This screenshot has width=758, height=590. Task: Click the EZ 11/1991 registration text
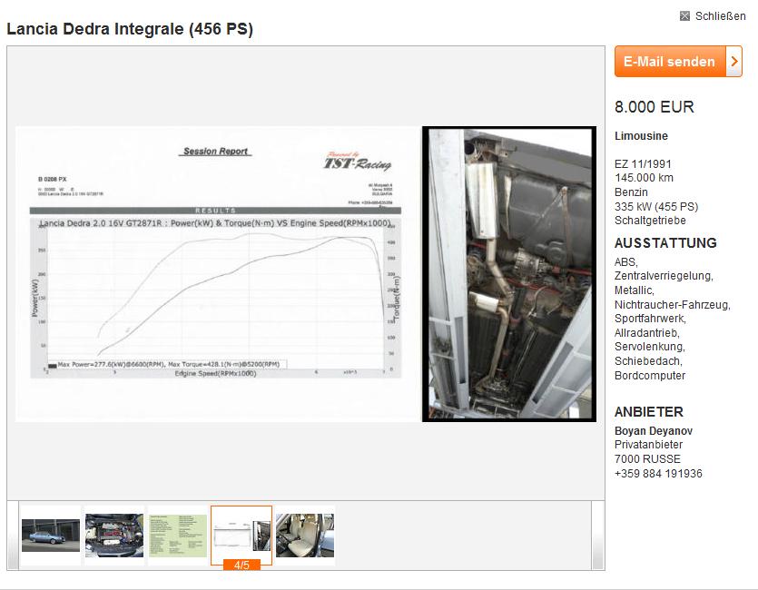tap(643, 163)
